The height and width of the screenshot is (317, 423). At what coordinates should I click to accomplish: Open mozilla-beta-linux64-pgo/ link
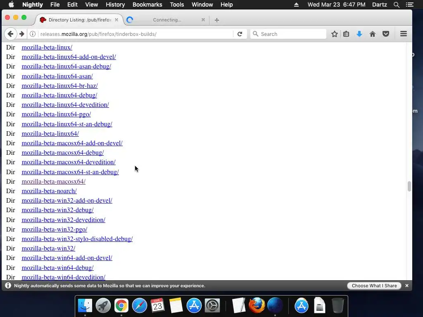(x=56, y=114)
